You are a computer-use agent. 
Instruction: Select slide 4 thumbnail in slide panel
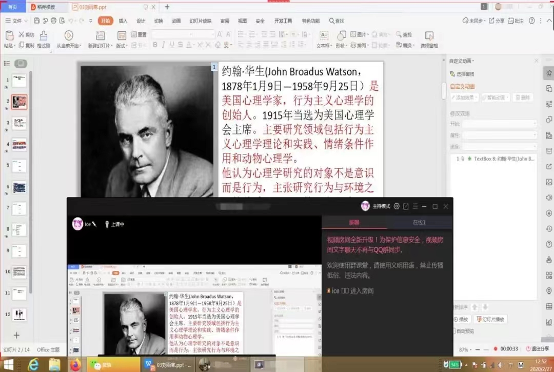19,145
